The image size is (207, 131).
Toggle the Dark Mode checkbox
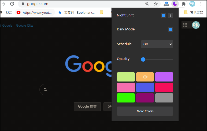click(171, 29)
